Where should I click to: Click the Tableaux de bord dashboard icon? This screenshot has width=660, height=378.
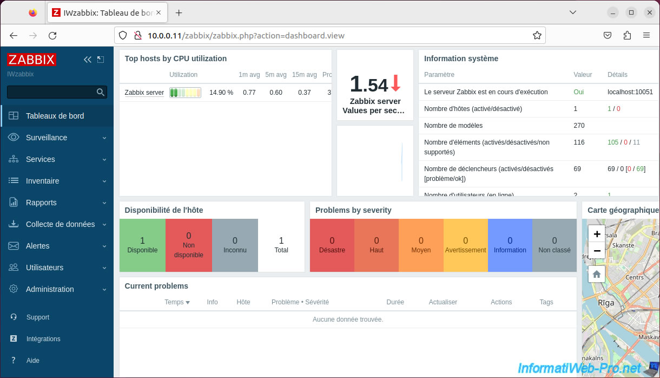coord(14,116)
